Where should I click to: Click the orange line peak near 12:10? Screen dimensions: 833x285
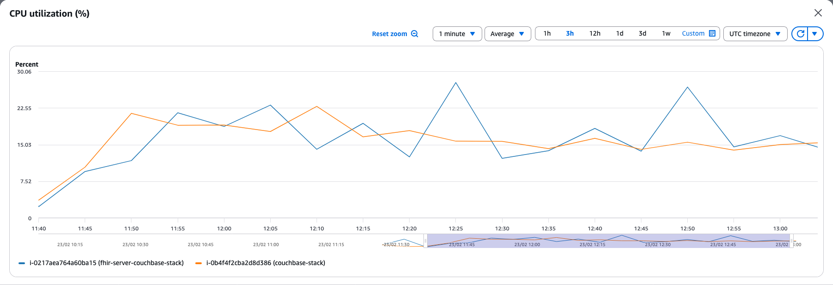tap(317, 106)
